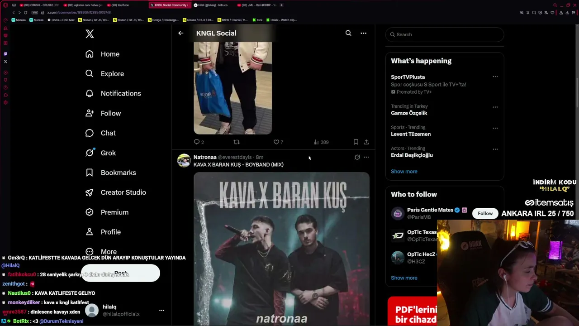The width and height of the screenshot is (579, 326).
Task: Switch to the 'aşkımın canı helva' tab
Action: pyautogui.click(x=83, y=5)
